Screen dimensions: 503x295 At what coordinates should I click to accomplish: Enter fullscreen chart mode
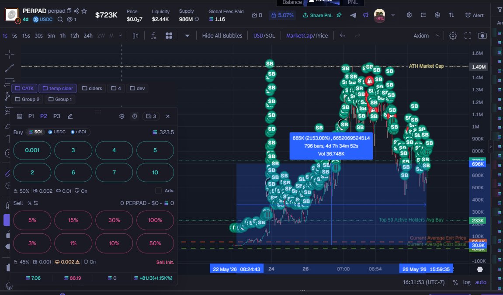tap(468, 35)
